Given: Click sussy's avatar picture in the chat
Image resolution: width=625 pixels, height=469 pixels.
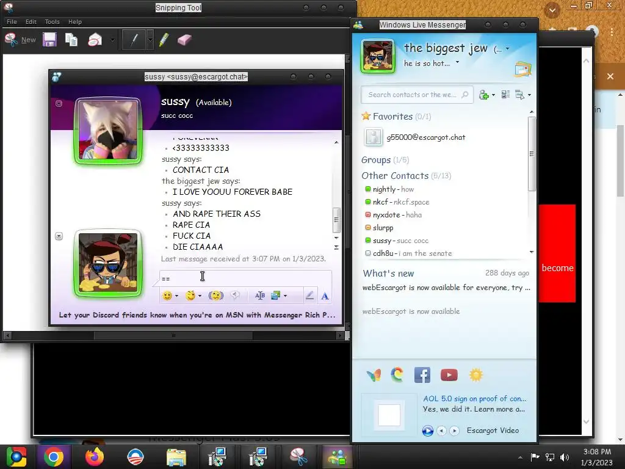Looking at the screenshot, I should [107, 131].
